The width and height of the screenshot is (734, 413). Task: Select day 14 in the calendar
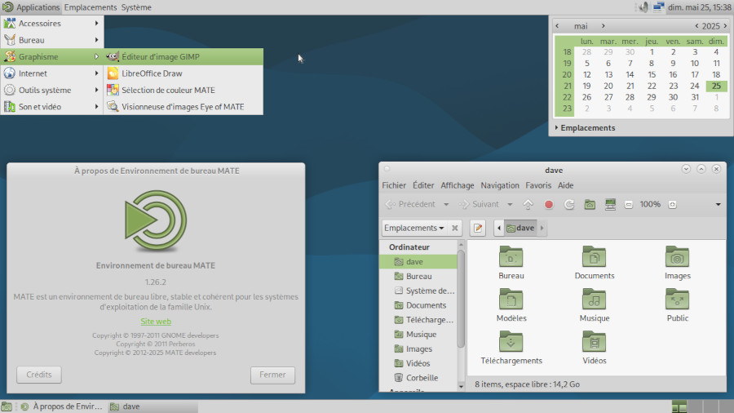[630, 74]
